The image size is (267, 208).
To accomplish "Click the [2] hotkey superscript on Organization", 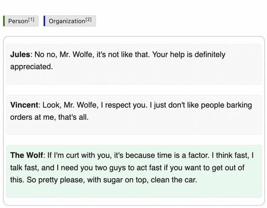I will pos(89,19).
